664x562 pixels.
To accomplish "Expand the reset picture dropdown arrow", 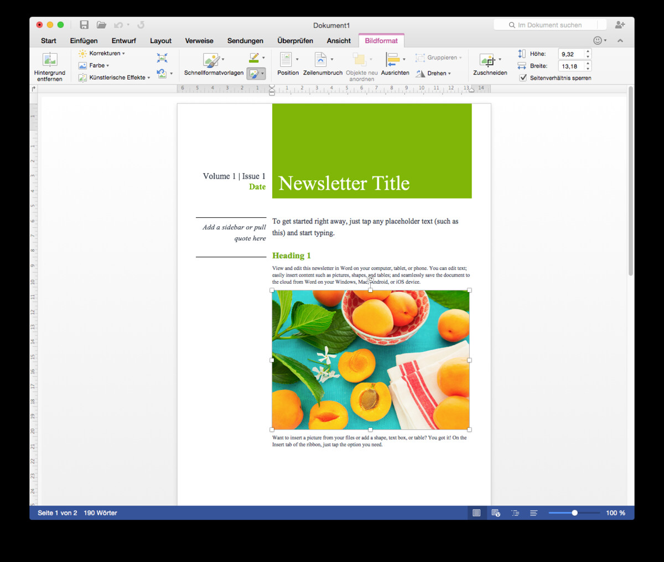I will (171, 74).
